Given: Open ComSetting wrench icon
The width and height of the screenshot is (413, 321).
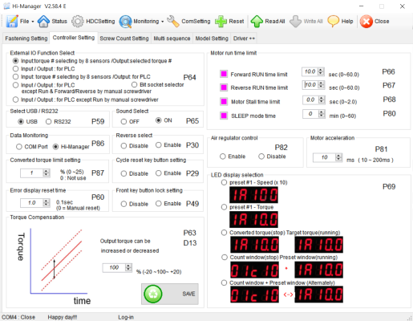Looking at the screenshot, I should 173,22.
